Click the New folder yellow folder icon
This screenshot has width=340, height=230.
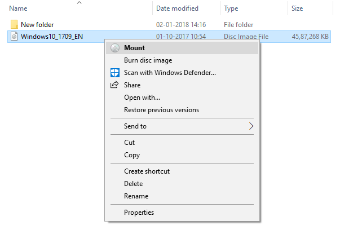(x=14, y=24)
